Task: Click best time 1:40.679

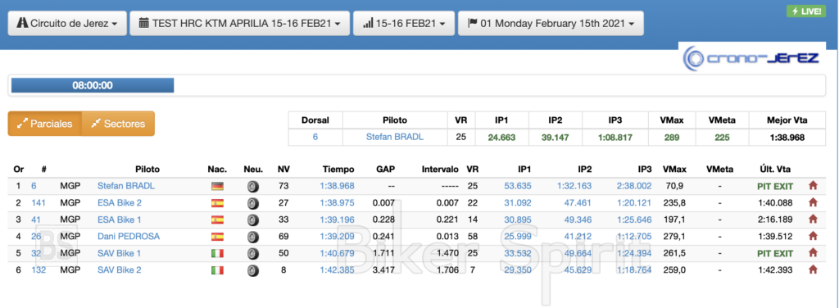Action: pyautogui.click(x=337, y=253)
